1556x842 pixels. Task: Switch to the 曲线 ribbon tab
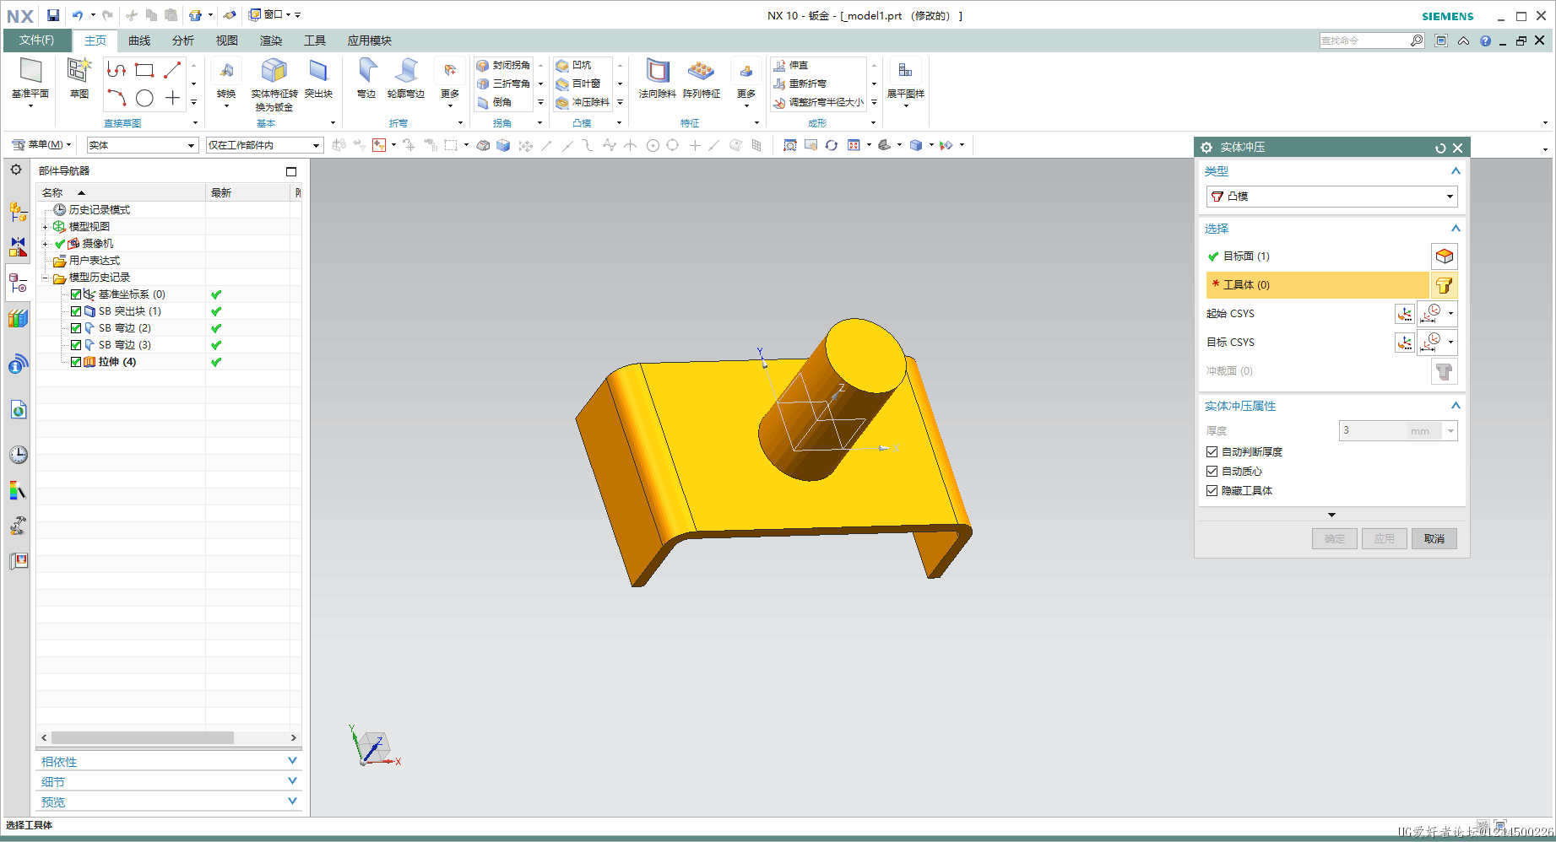coord(139,40)
